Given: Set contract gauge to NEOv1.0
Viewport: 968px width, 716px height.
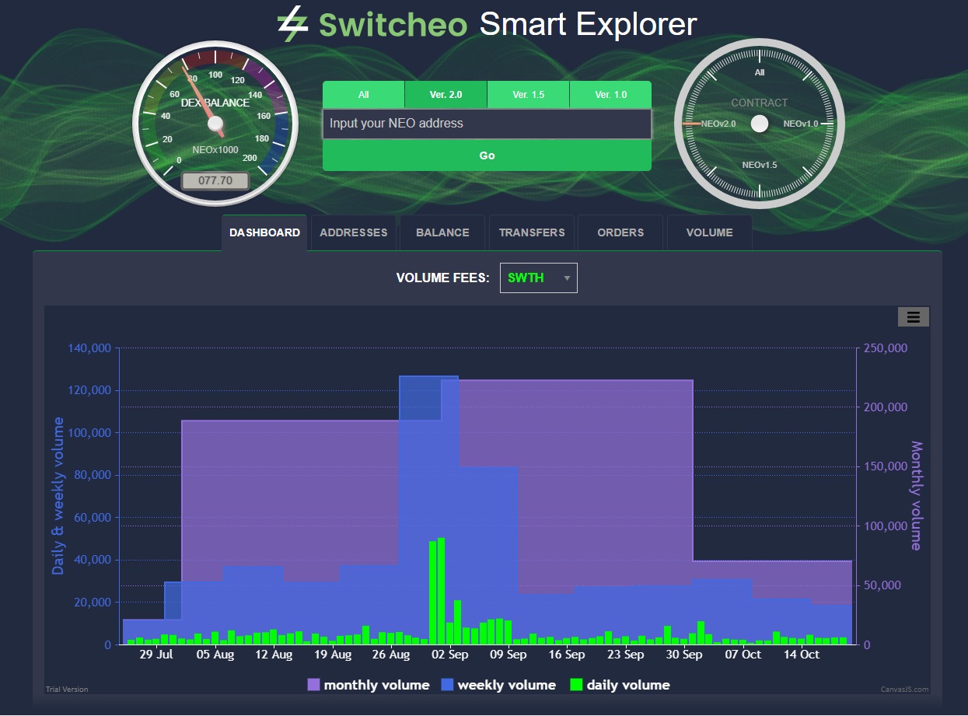Looking at the screenshot, I should point(801,124).
